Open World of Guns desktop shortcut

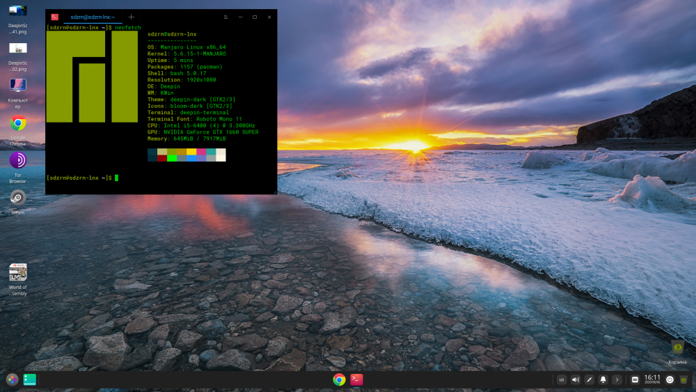(17, 272)
